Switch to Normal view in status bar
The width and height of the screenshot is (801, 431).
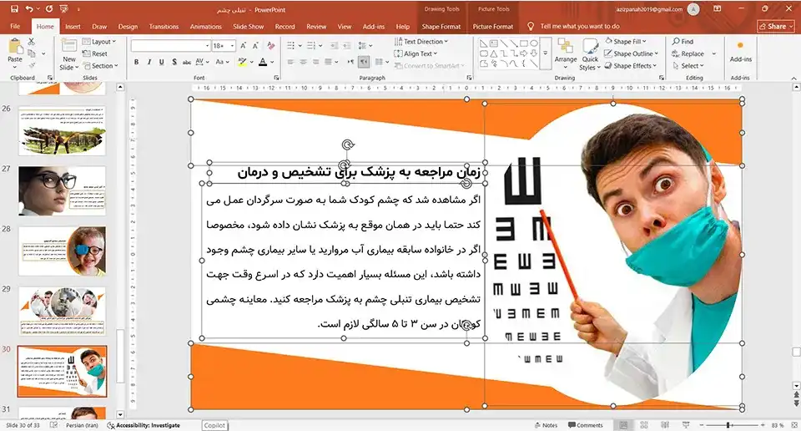[623, 425]
